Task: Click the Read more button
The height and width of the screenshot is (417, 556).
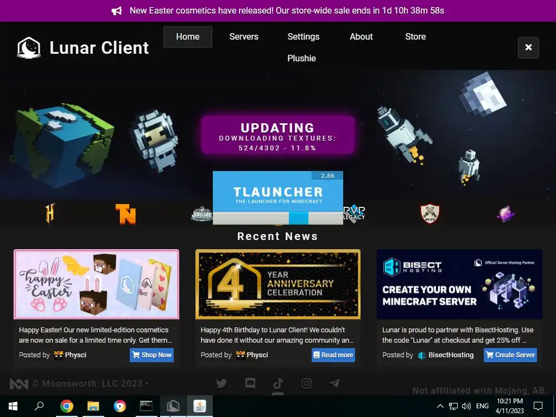Action: (333, 355)
